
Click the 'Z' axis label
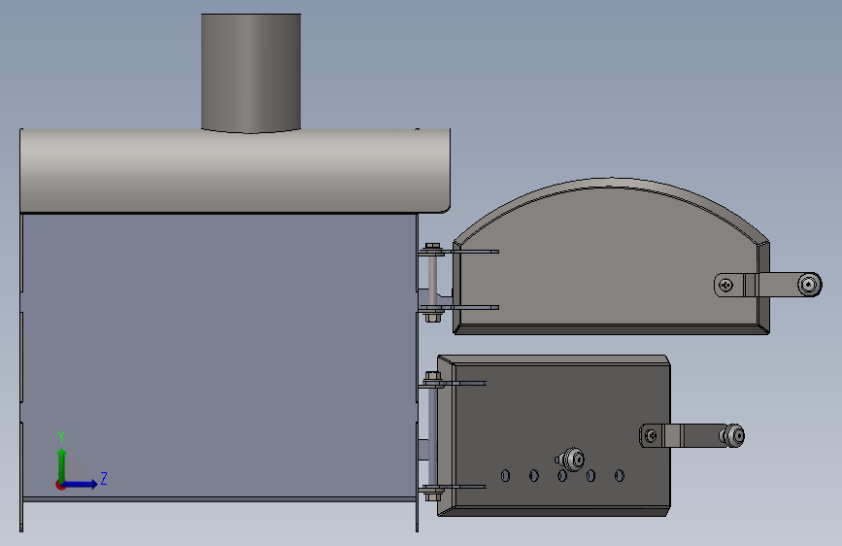[104, 478]
